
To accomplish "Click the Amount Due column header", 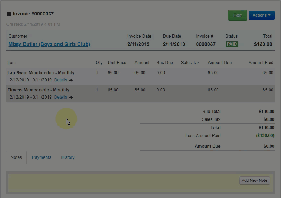I will [220, 63].
